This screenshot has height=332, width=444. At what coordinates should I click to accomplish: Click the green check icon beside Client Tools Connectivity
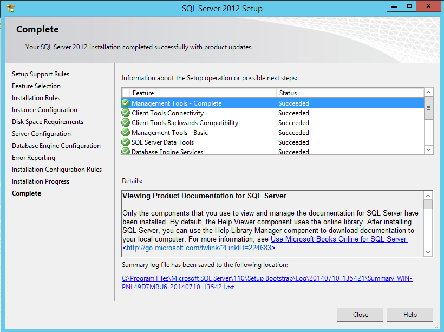point(126,113)
